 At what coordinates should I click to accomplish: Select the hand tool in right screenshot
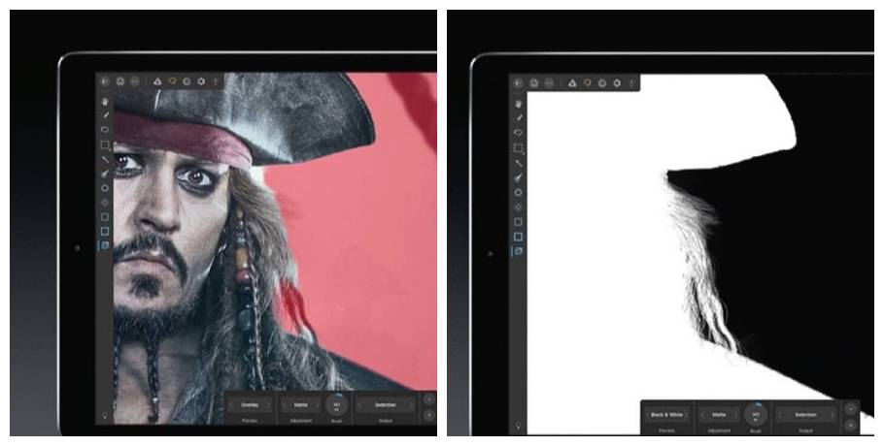tap(519, 103)
